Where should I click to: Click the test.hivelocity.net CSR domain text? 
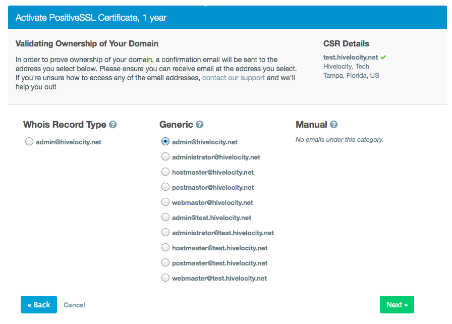350,58
